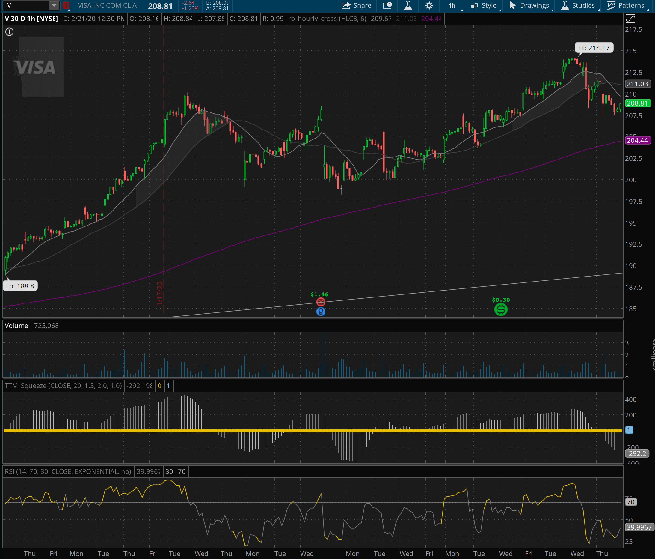Screen dimensions: 655x559
Task: Click the 'Hi: 214.17' price bubble
Action: click(x=594, y=48)
